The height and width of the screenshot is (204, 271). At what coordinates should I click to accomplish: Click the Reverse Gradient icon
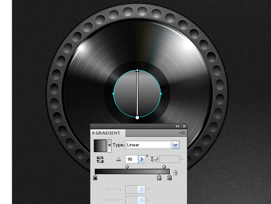(100, 159)
